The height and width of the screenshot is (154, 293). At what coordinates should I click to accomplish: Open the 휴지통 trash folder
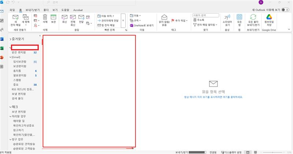[17, 71]
